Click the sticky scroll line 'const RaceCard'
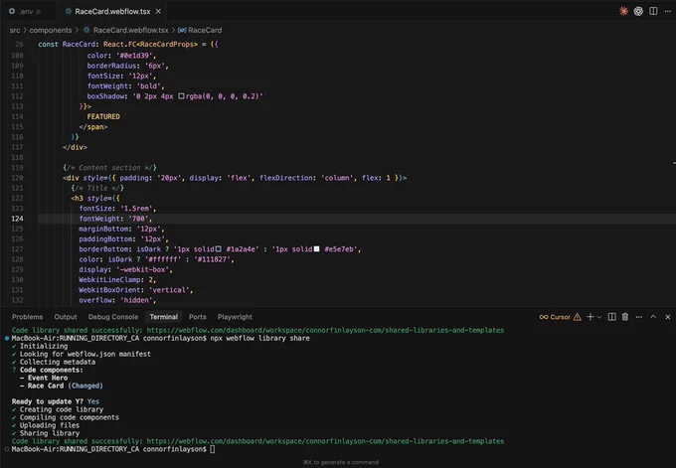The image size is (676, 468). tap(128, 44)
